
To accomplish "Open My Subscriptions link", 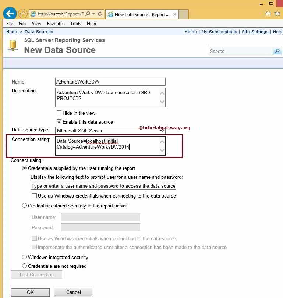I will [219, 32].
